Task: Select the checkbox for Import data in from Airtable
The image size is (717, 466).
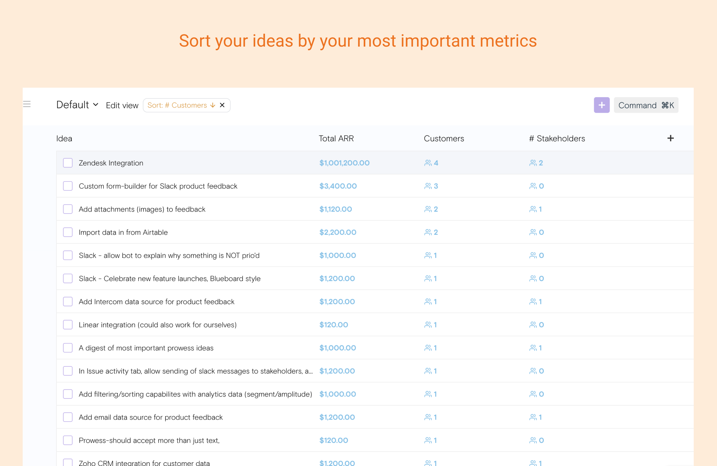Action: (x=68, y=232)
